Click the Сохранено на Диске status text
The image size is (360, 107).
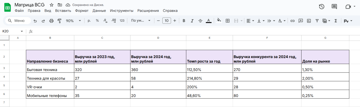88,5
